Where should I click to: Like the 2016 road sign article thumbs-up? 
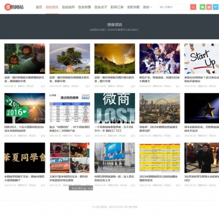coord(43,136)
